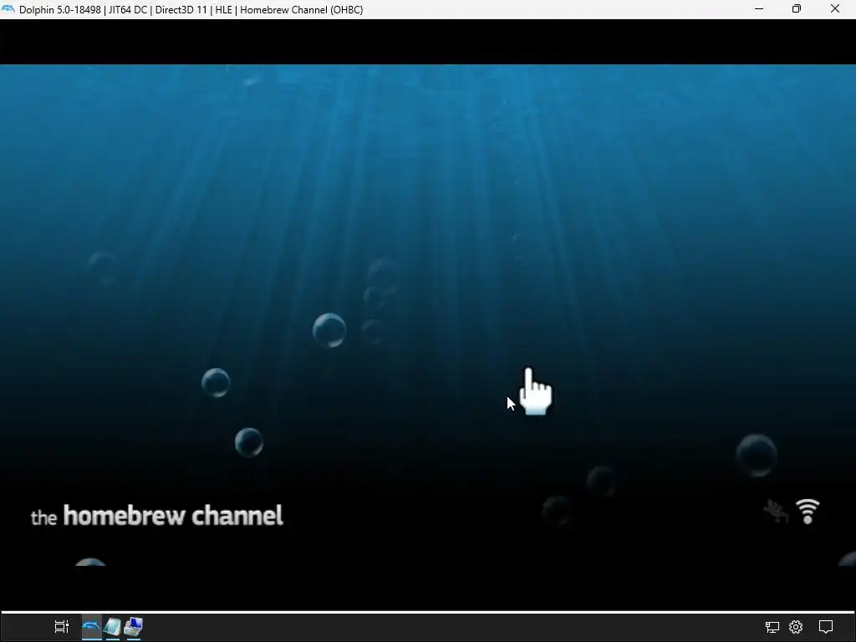Viewport: 856px width, 642px height.
Task: Click the network tray icon in taskbar
Action: (x=772, y=627)
